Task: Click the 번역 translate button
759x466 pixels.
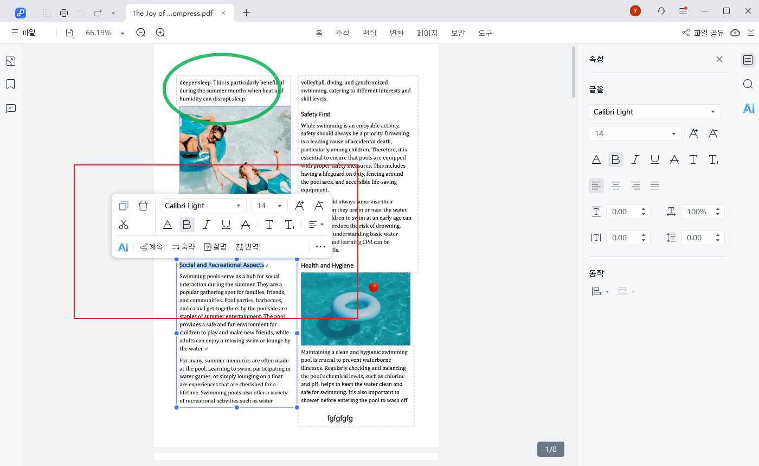Action: [247, 247]
